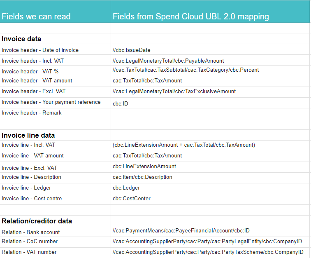
Task: Select the empty cell next to 'Invoice header - Remark'
Action: 210,113
